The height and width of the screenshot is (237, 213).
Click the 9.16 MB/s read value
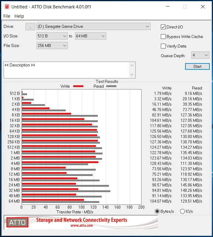click(x=193, y=94)
